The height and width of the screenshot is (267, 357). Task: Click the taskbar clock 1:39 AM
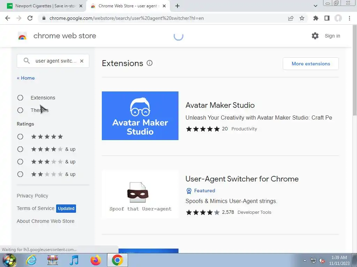click(339, 258)
